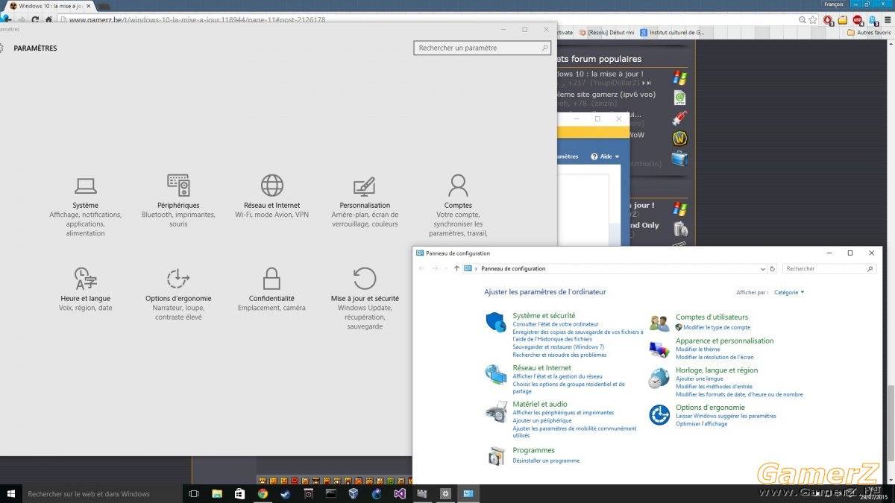Click Désinstaller un programme link
This screenshot has width=895, height=503.
click(x=546, y=461)
